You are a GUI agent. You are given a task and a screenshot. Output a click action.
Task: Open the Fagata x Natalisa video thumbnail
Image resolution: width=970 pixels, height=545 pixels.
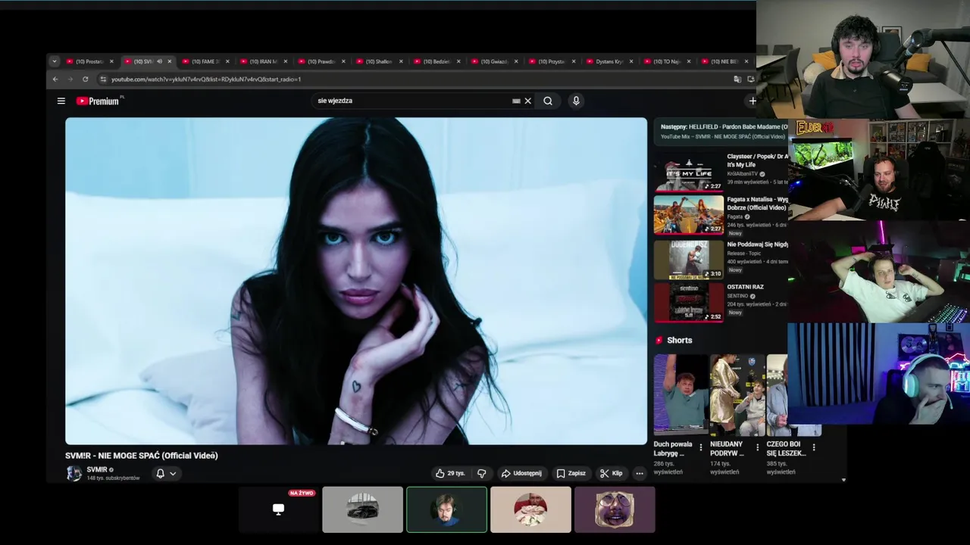pos(689,215)
